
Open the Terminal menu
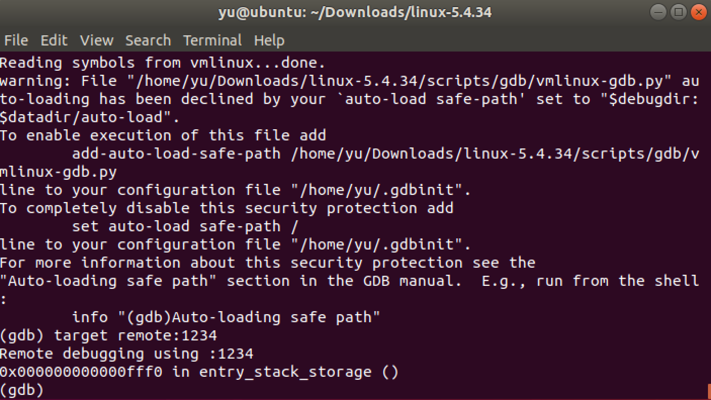pyautogui.click(x=212, y=40)
